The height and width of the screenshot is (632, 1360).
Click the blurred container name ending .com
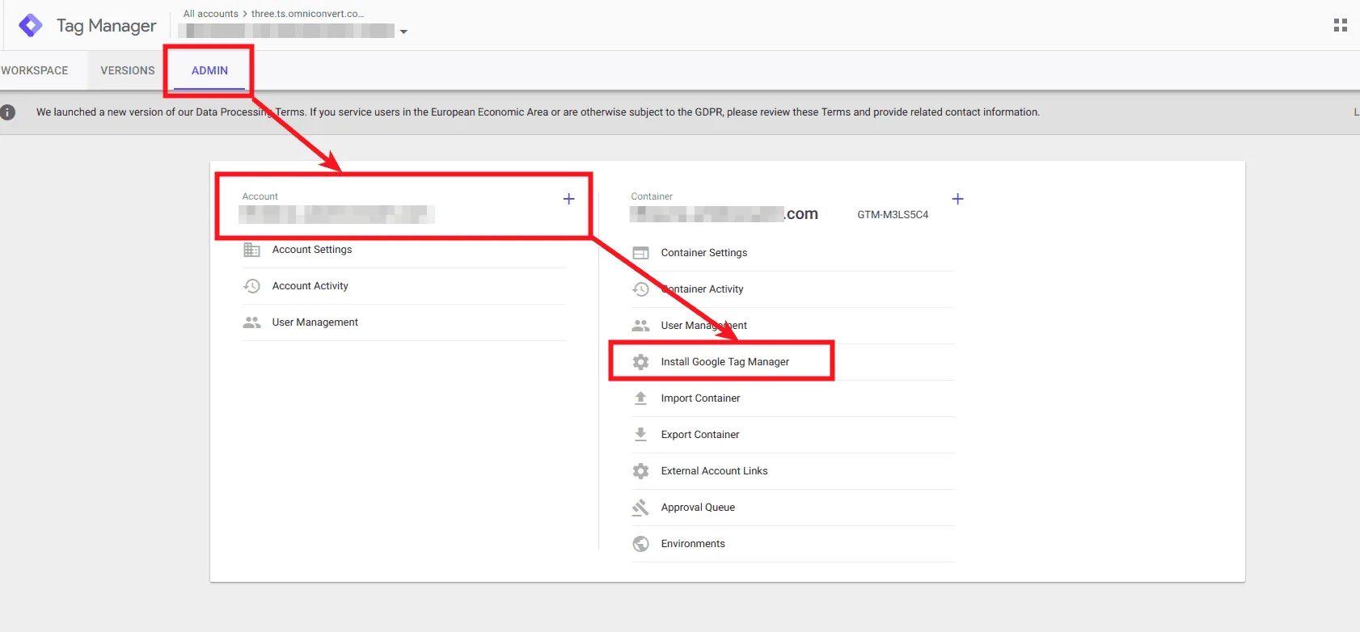click(724, 214)
